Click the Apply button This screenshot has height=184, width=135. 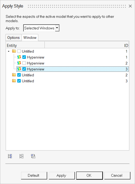point(62,175)
